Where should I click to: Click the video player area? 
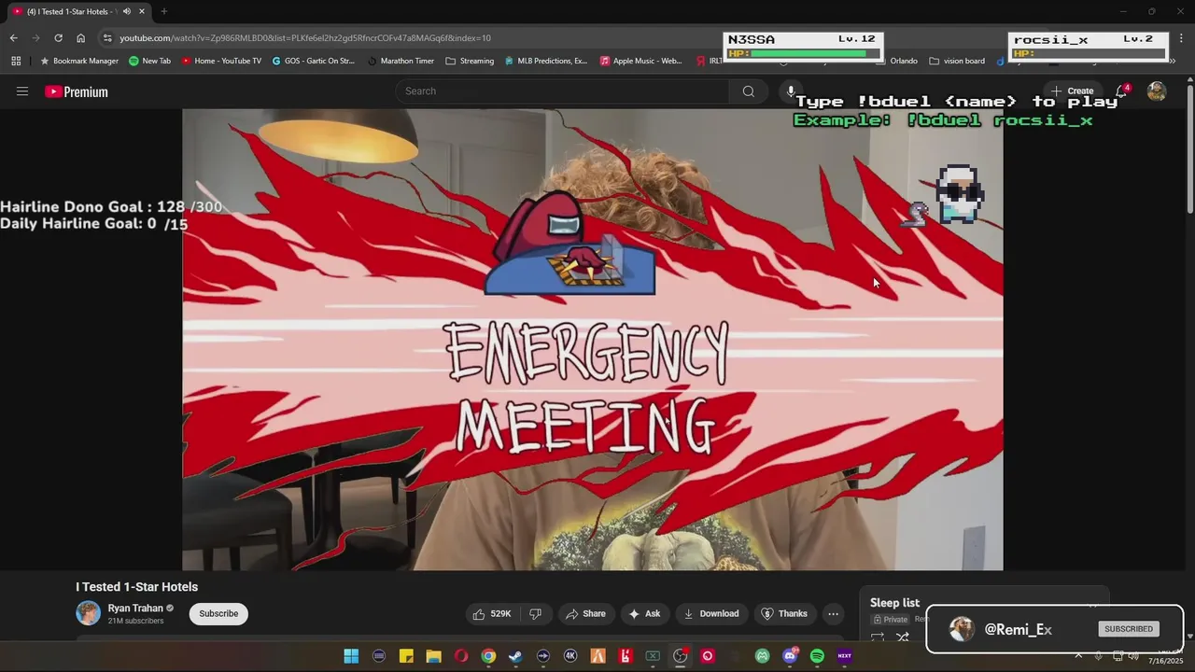pos(593,340)
